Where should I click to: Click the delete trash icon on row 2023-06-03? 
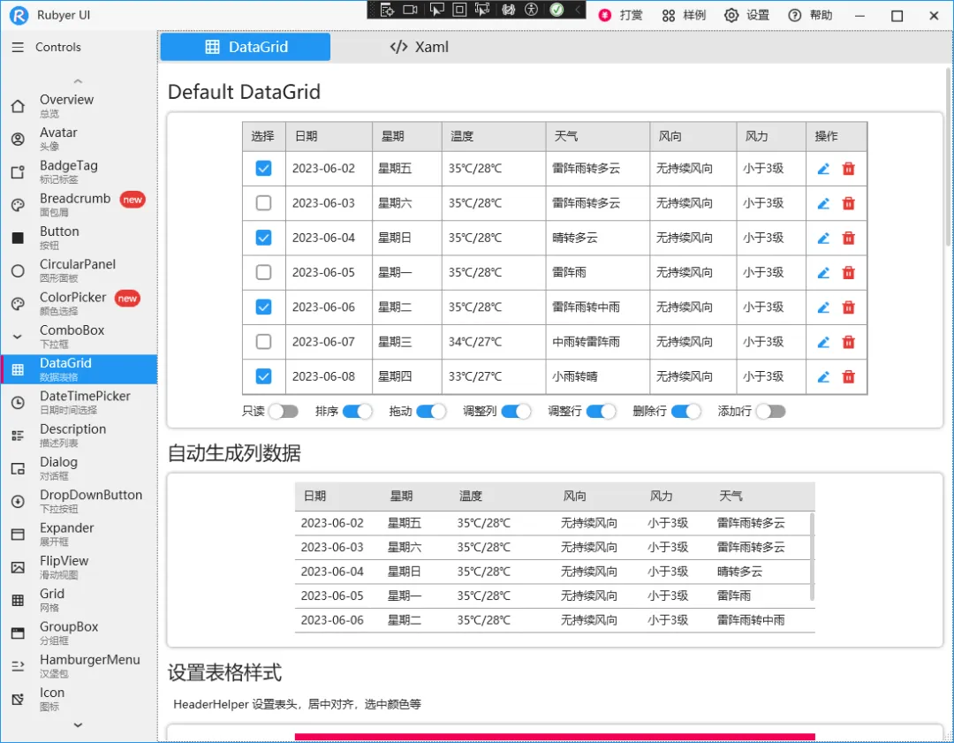pos(849,203)
